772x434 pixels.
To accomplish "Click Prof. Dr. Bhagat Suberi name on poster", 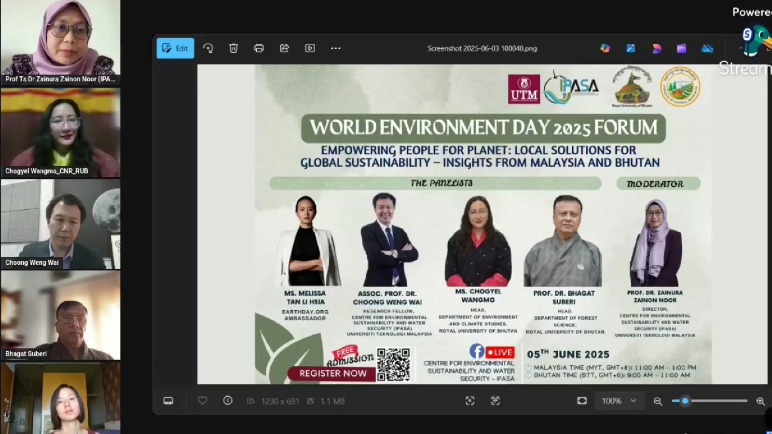I will click(x=564, y=297).
